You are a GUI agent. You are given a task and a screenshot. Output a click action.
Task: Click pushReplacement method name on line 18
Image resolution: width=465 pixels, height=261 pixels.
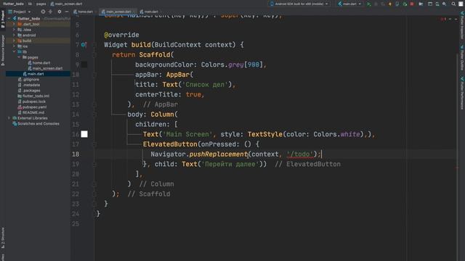(x=219, y=154)
